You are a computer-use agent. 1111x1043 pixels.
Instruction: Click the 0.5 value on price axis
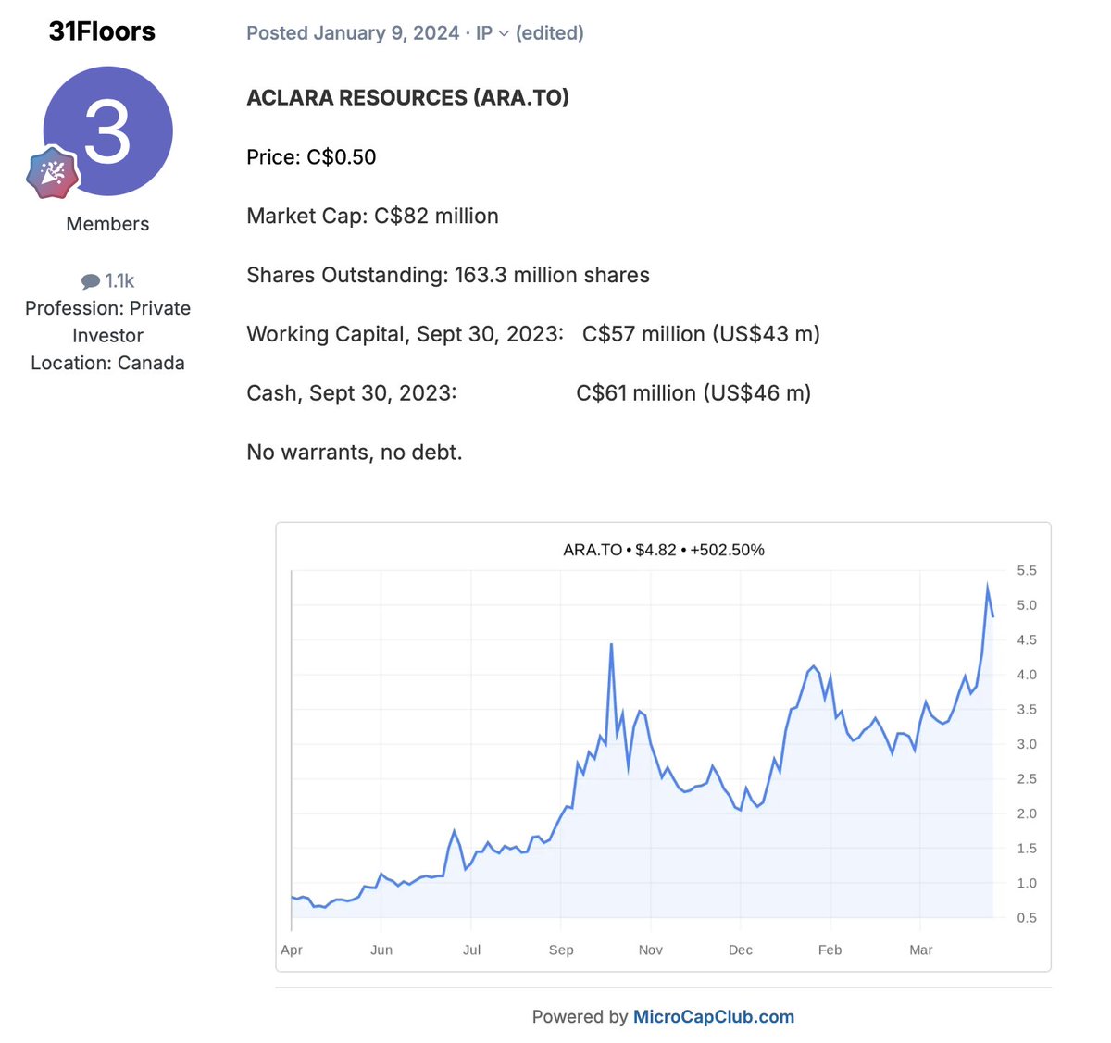point(1027,917)
